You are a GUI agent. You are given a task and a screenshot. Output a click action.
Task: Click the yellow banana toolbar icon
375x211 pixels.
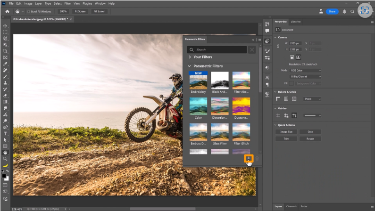pos(5,165)
